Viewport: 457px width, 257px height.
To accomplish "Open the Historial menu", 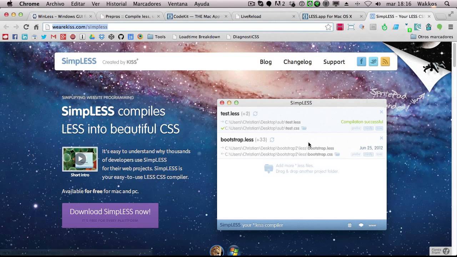I will click(x=116, y=4).
